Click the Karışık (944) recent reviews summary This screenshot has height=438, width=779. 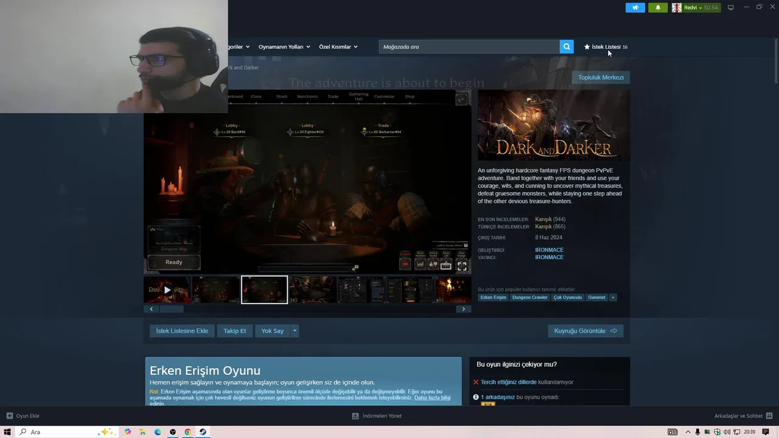pos(550,219)
